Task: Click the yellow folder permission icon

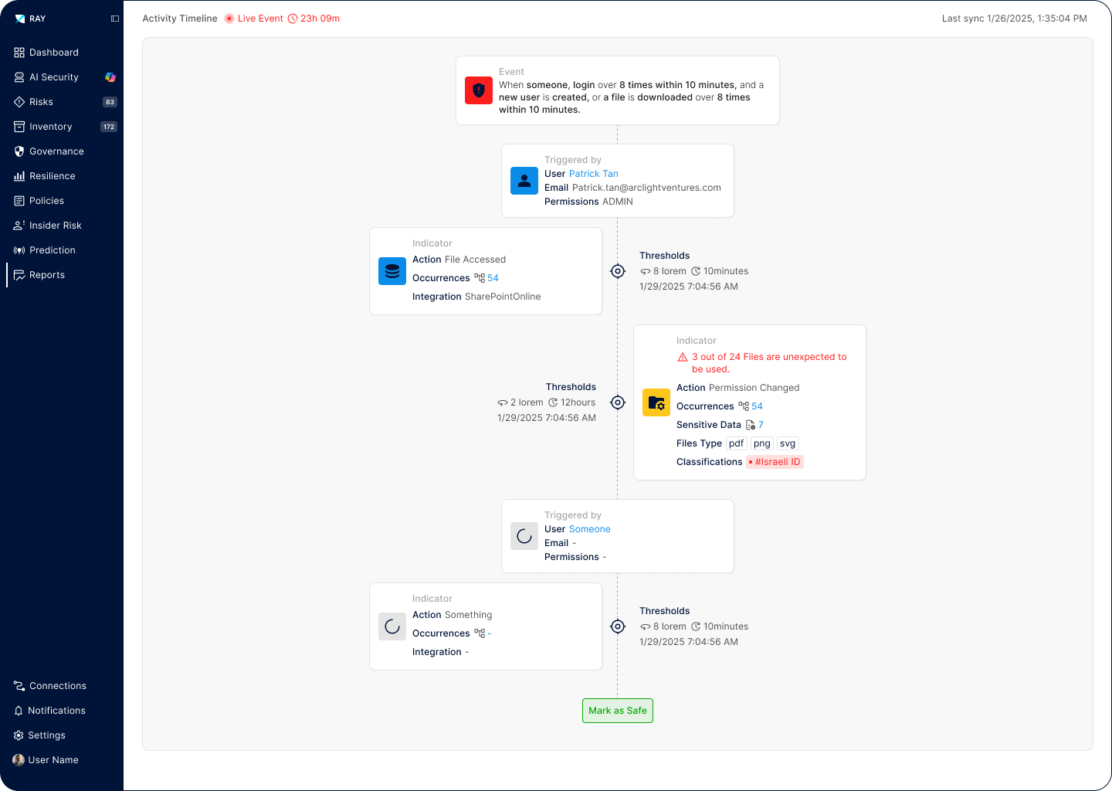Action: tap(656, 402)
